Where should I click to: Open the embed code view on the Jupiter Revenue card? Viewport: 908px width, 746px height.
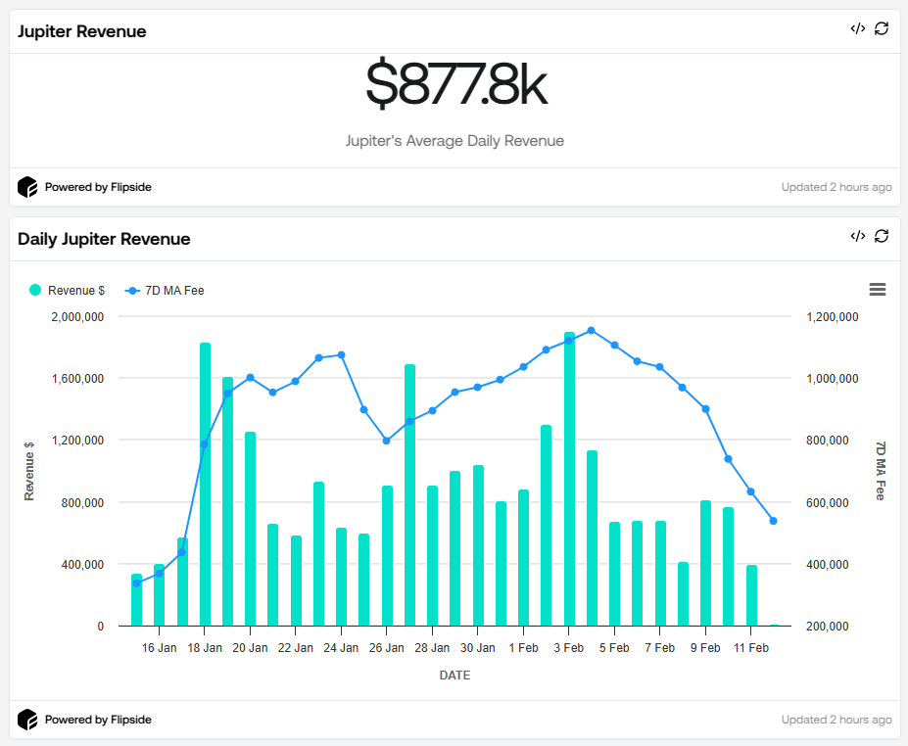point(856,29)
